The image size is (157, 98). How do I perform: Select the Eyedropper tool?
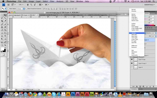click(5, 21)
